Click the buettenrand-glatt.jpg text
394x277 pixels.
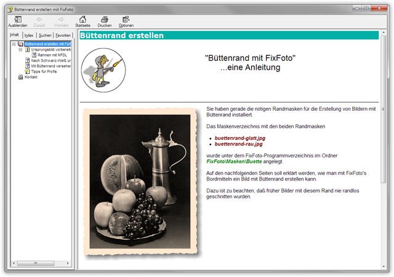tap(240, 138)
